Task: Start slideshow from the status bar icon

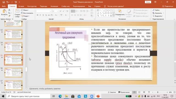Action: (x=149, y=92)
